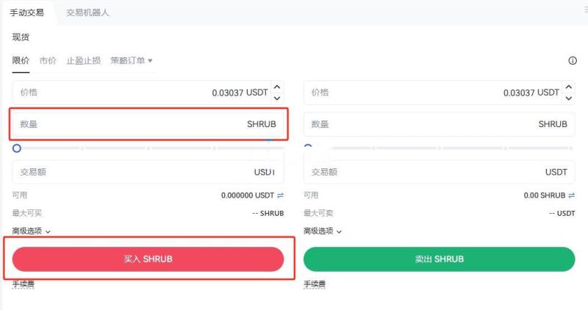Decrease buy price with down arrow
588x310 pixels.
[x=277, y=98]
